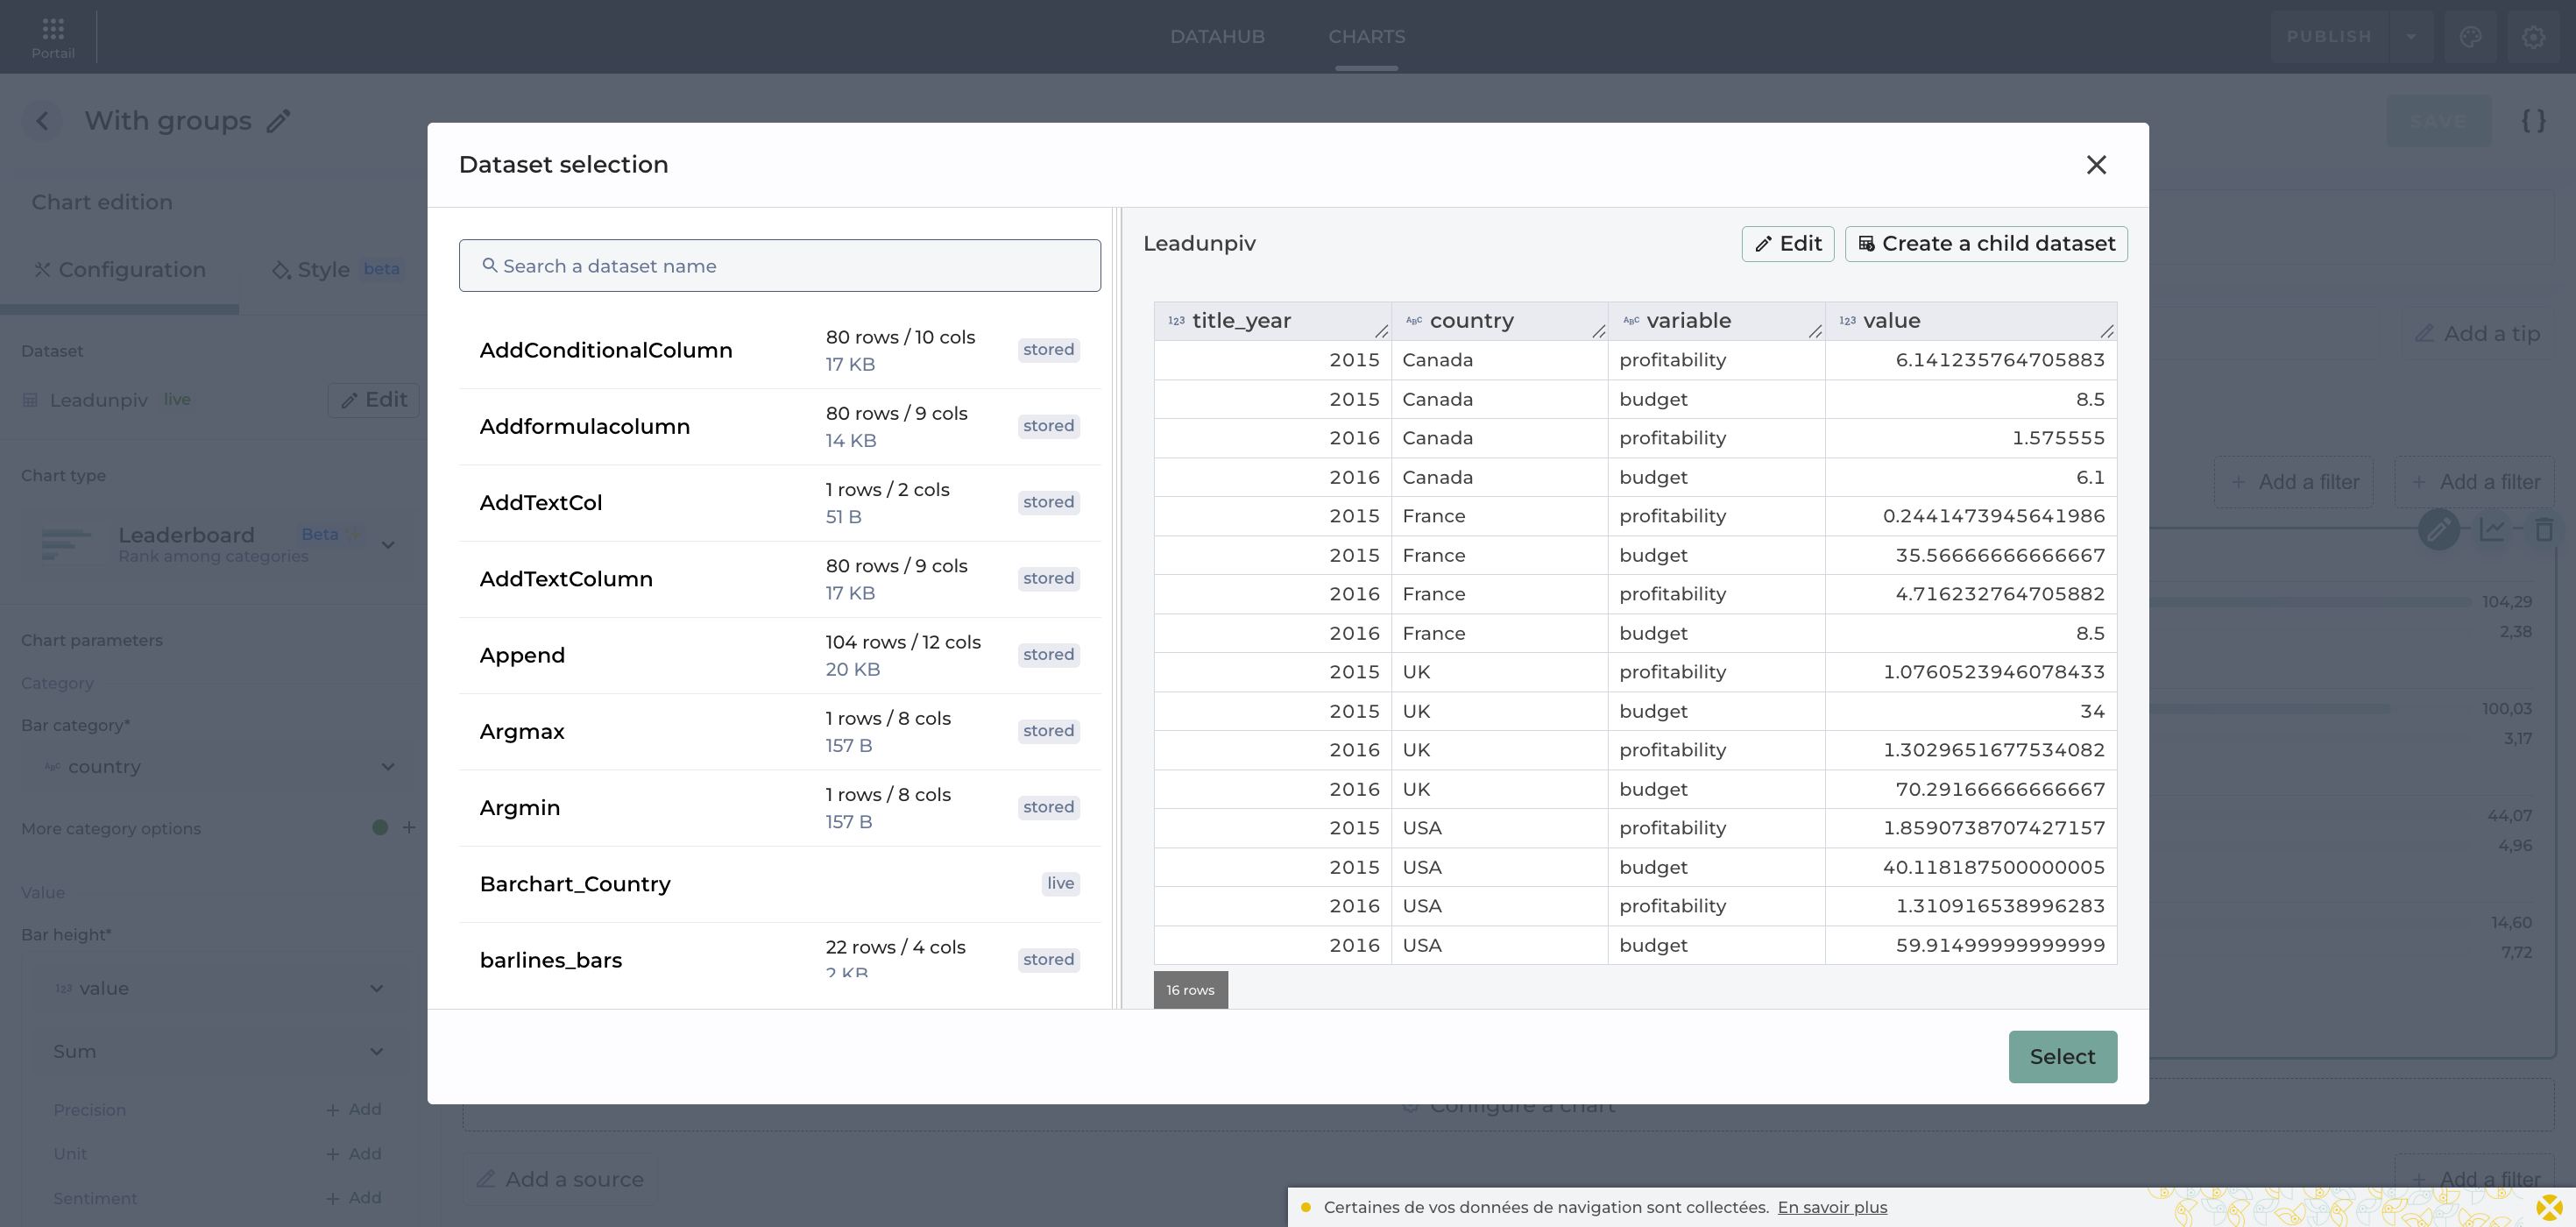Expand the Publish button dropdown arrow
This screenshot has width=2576, height=1227.
2411,37
